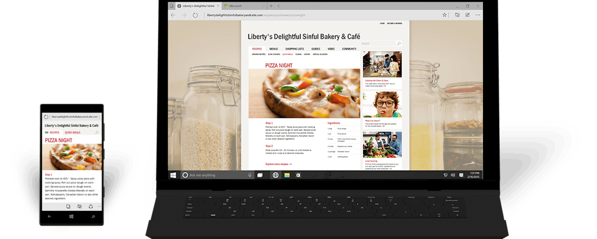The width and height of the screenshot is (597, 239).
Task: Click the Windows Start button on taskbar
Action: tap(173, 175)
